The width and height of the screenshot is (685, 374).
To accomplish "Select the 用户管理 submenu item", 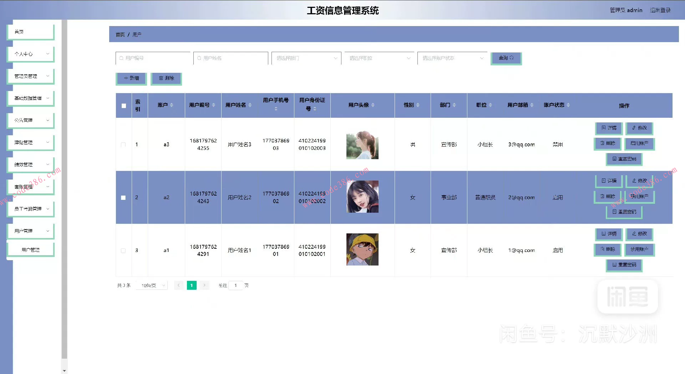I will click(31, 250).
